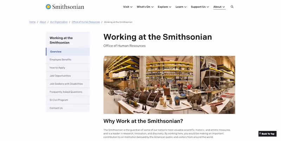Click the Smithsonian wordmark text

click(x=68, y=7)
